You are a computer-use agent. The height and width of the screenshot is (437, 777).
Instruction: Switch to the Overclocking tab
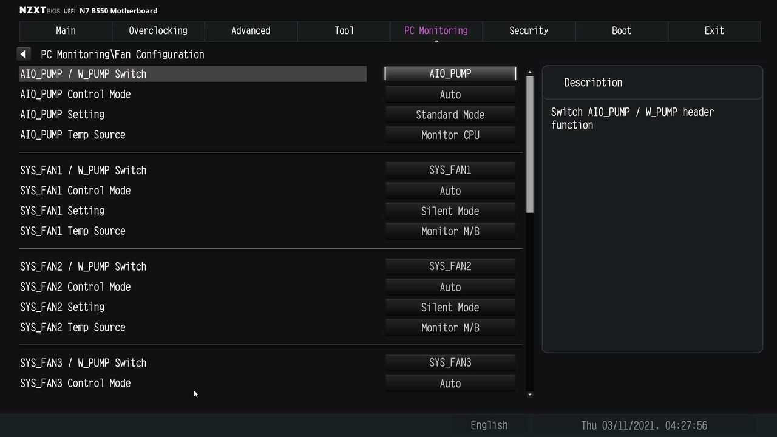click(158, 31)
